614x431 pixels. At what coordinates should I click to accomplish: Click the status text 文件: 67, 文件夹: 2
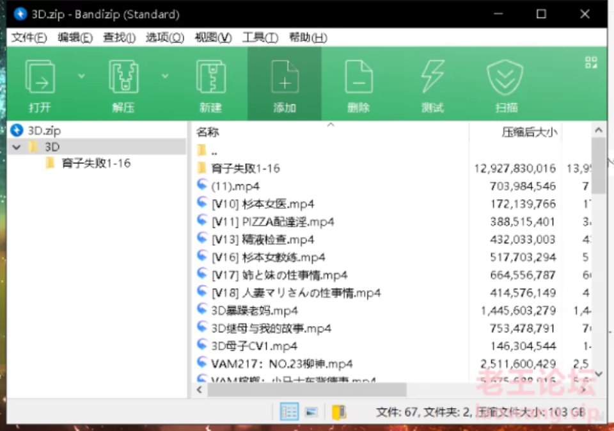click(x=423, y=412)
